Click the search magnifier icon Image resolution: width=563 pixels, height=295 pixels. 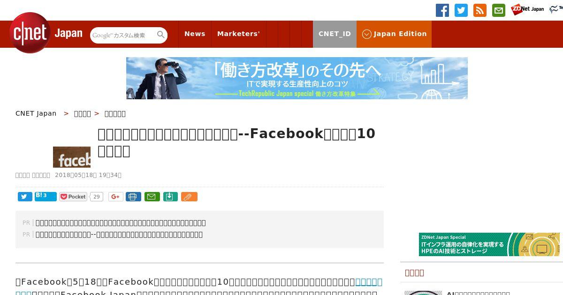pos(161,35)
